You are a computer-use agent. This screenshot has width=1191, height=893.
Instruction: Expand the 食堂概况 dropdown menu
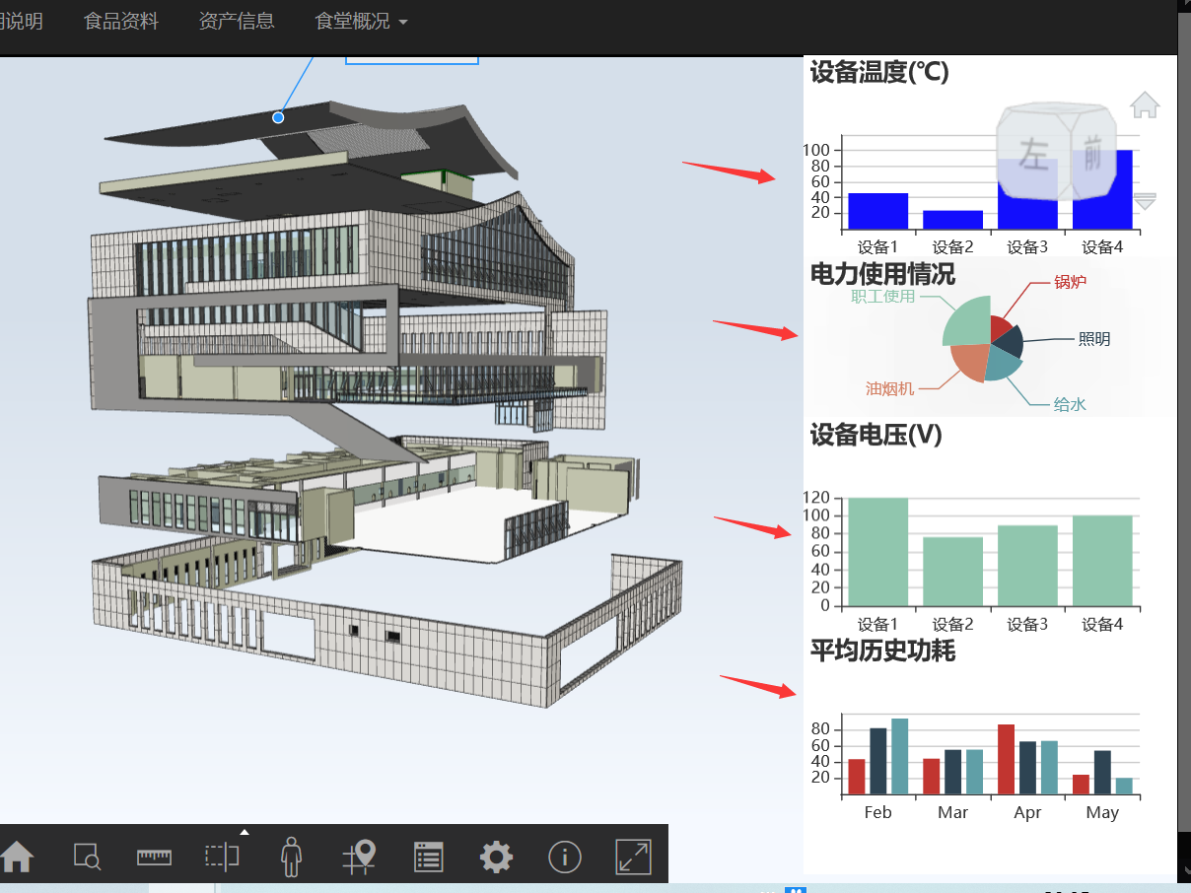coord(360,21)
